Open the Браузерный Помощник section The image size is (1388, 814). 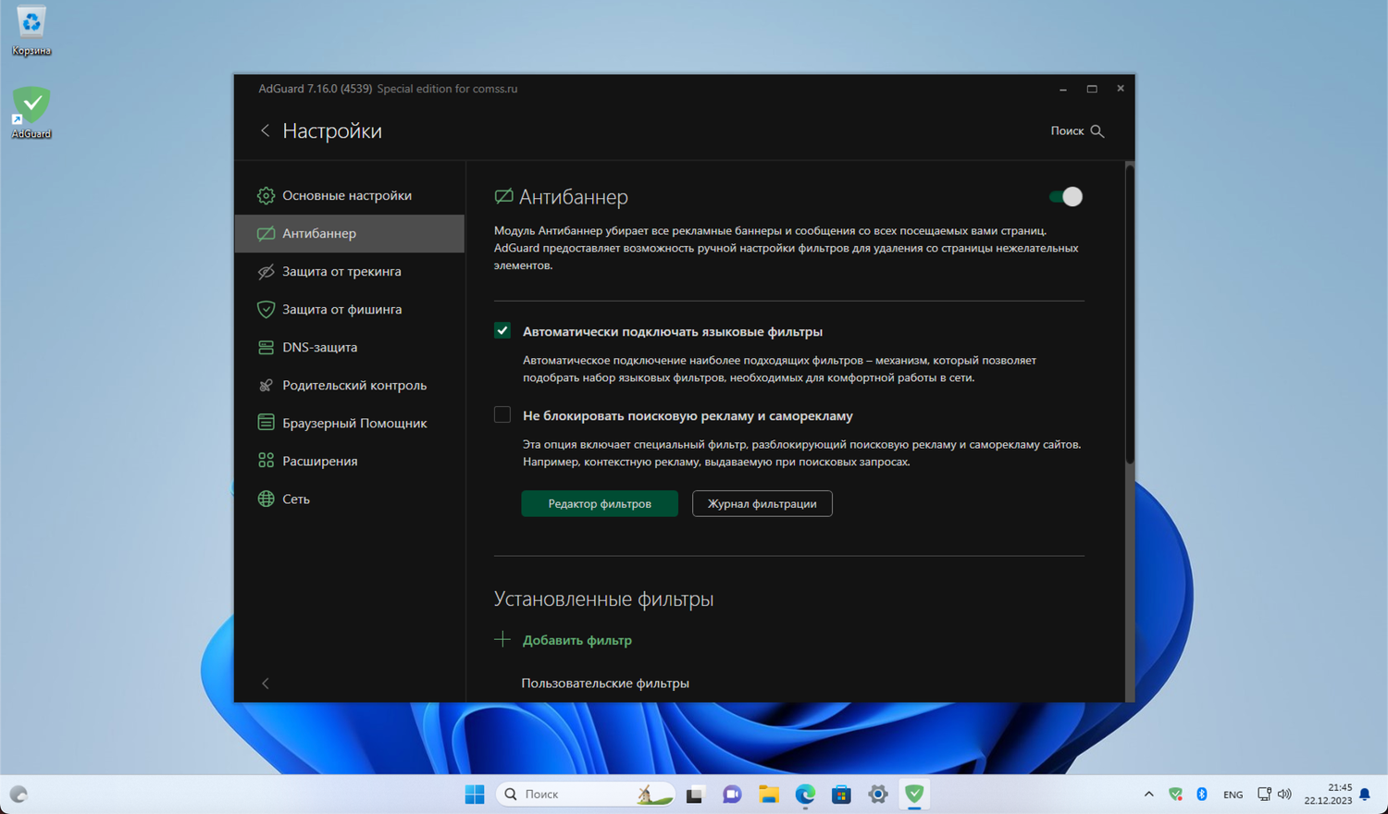coord(350,423)
